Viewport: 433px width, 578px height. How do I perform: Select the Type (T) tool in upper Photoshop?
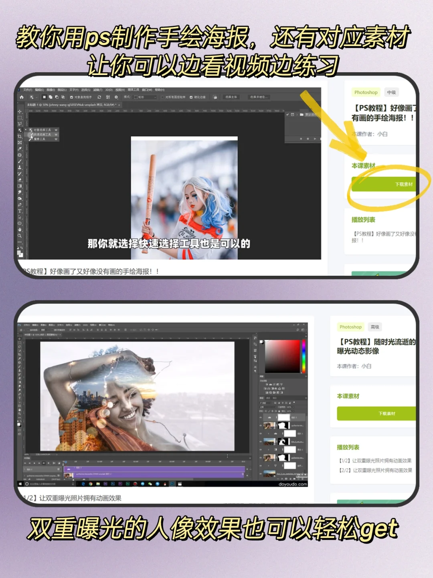tap(20, 211)
